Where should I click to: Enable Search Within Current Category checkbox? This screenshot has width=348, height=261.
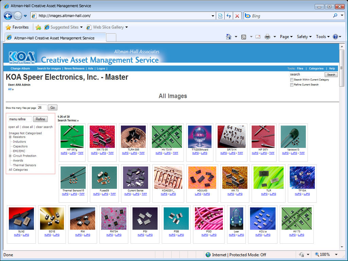pos(292,80)
